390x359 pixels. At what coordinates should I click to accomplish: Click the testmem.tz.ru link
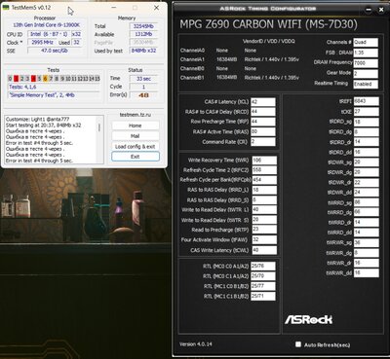tap(136, 115)
